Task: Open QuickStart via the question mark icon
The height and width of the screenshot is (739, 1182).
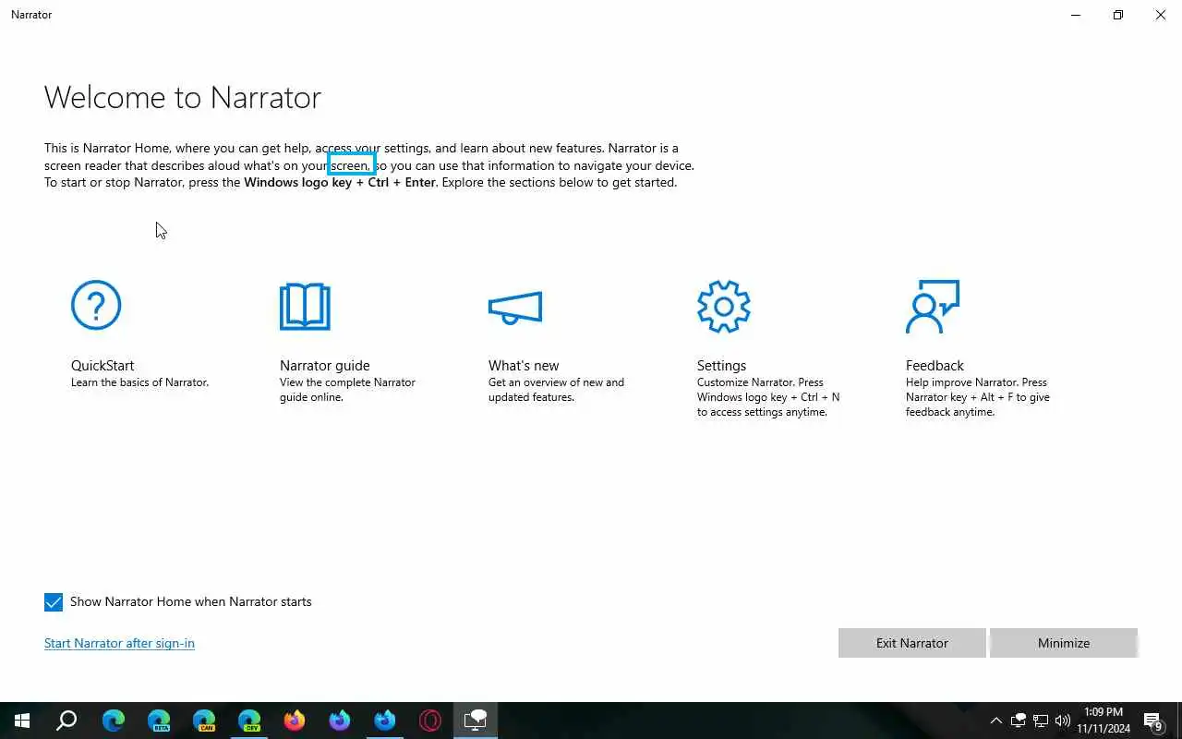Action: [x=96, y=305]
